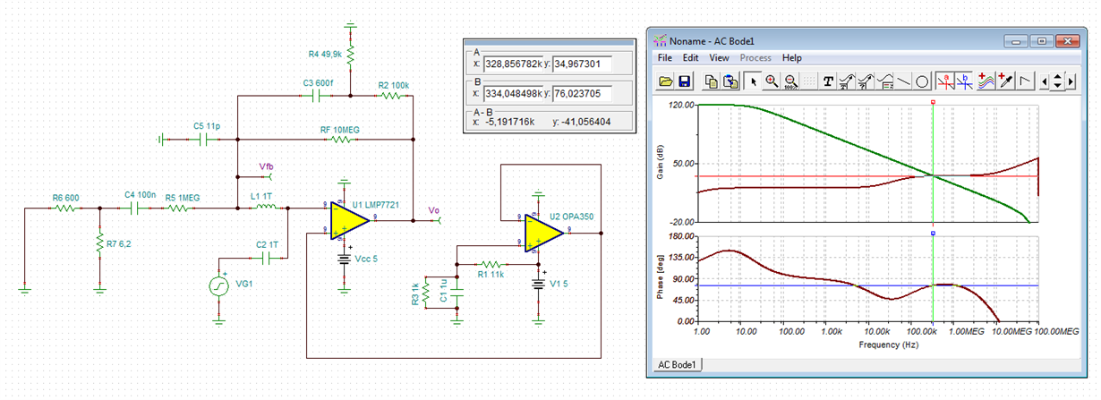The image size is (1101, 400).
Task: Click the up arrow in the toolbar
Action: point(1057,76)
